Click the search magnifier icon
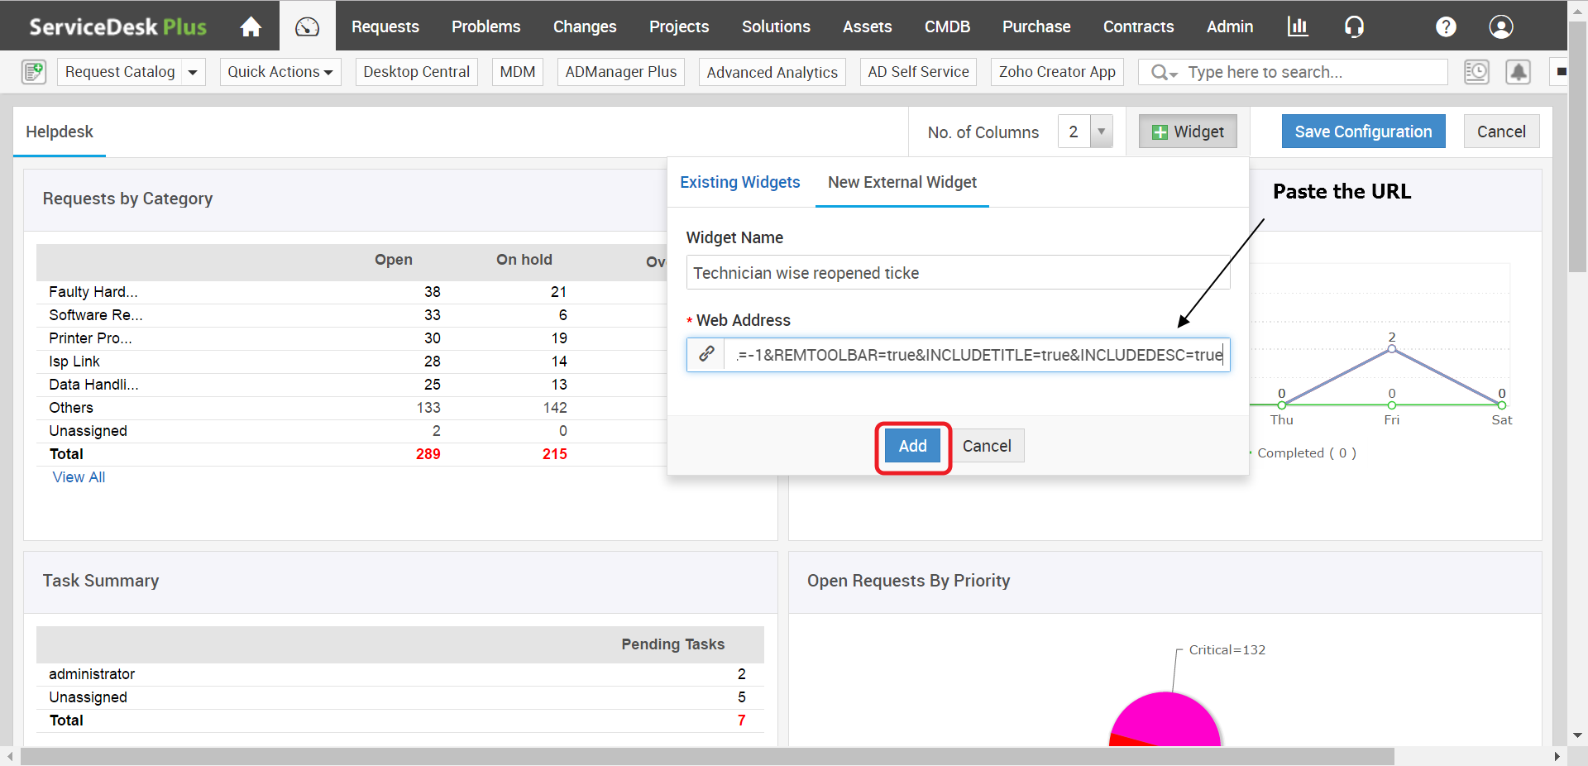 pos(1160,72)
